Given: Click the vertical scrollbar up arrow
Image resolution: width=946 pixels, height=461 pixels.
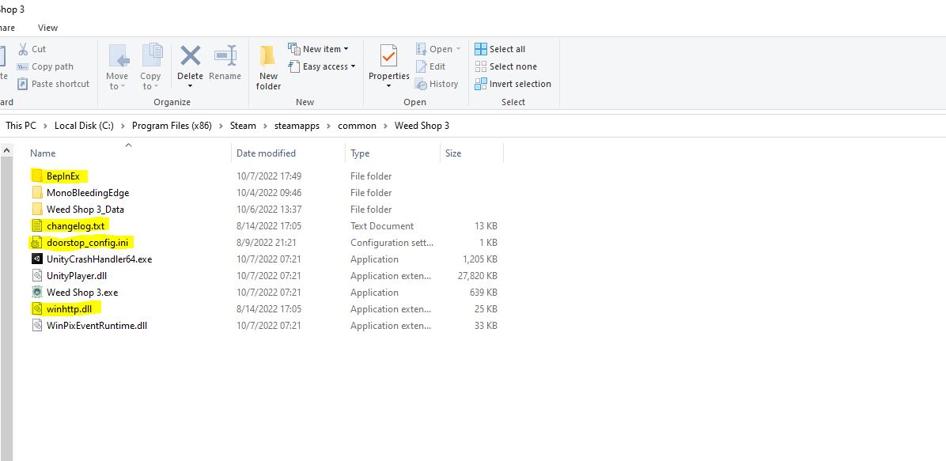Looking at the screenshot, I should pos(6,150).
